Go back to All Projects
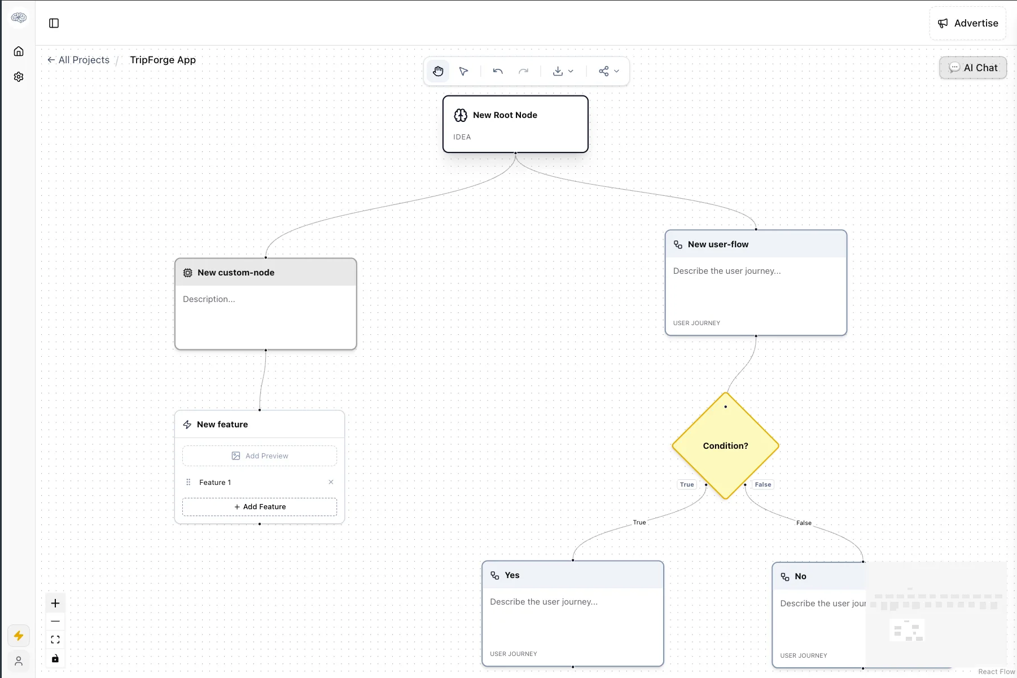This screenshot has width=1017, height=678. pos(78,60)
